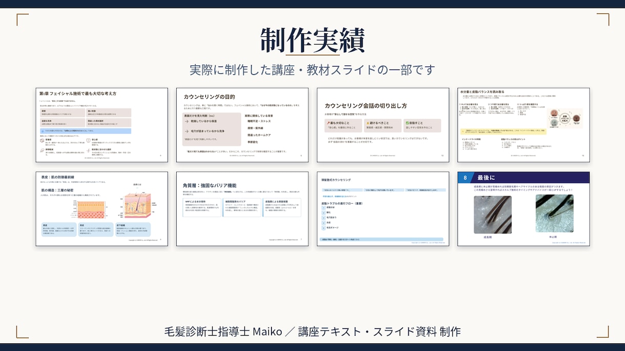625x351 pixels.
Task: Open the カウンセリングの目的 slide thumbnail
Action: [x=242, y=125]
